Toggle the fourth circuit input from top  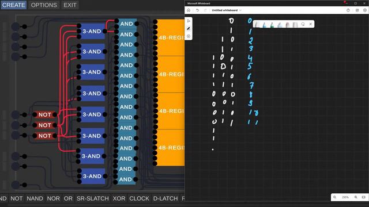click(x=16, y=56)
